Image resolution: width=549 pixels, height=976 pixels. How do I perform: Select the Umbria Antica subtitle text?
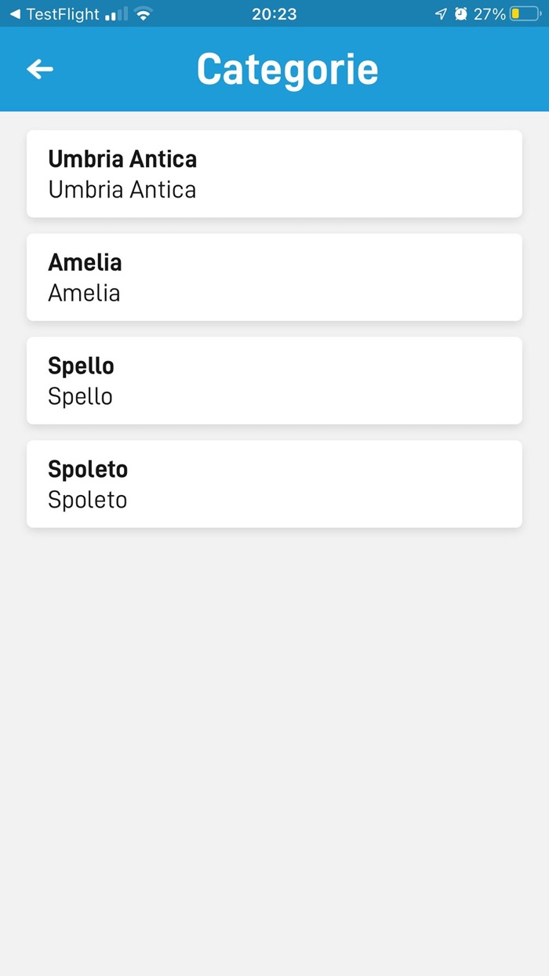tap(122, 190)
